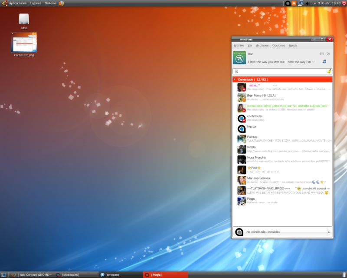Click the volume speaker tray icon

(308, 3)
